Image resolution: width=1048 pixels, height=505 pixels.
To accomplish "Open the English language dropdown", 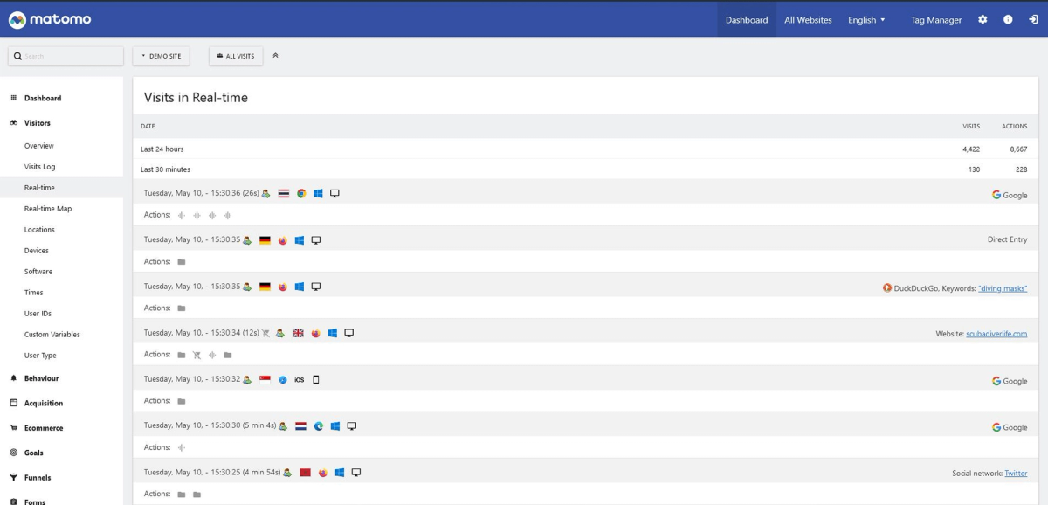I will point(865,18).
